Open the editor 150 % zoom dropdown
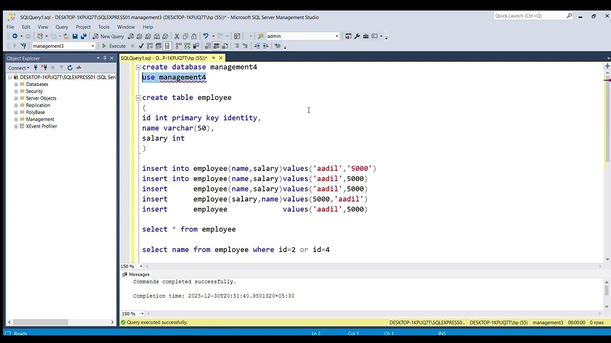 tap(141, 266)
